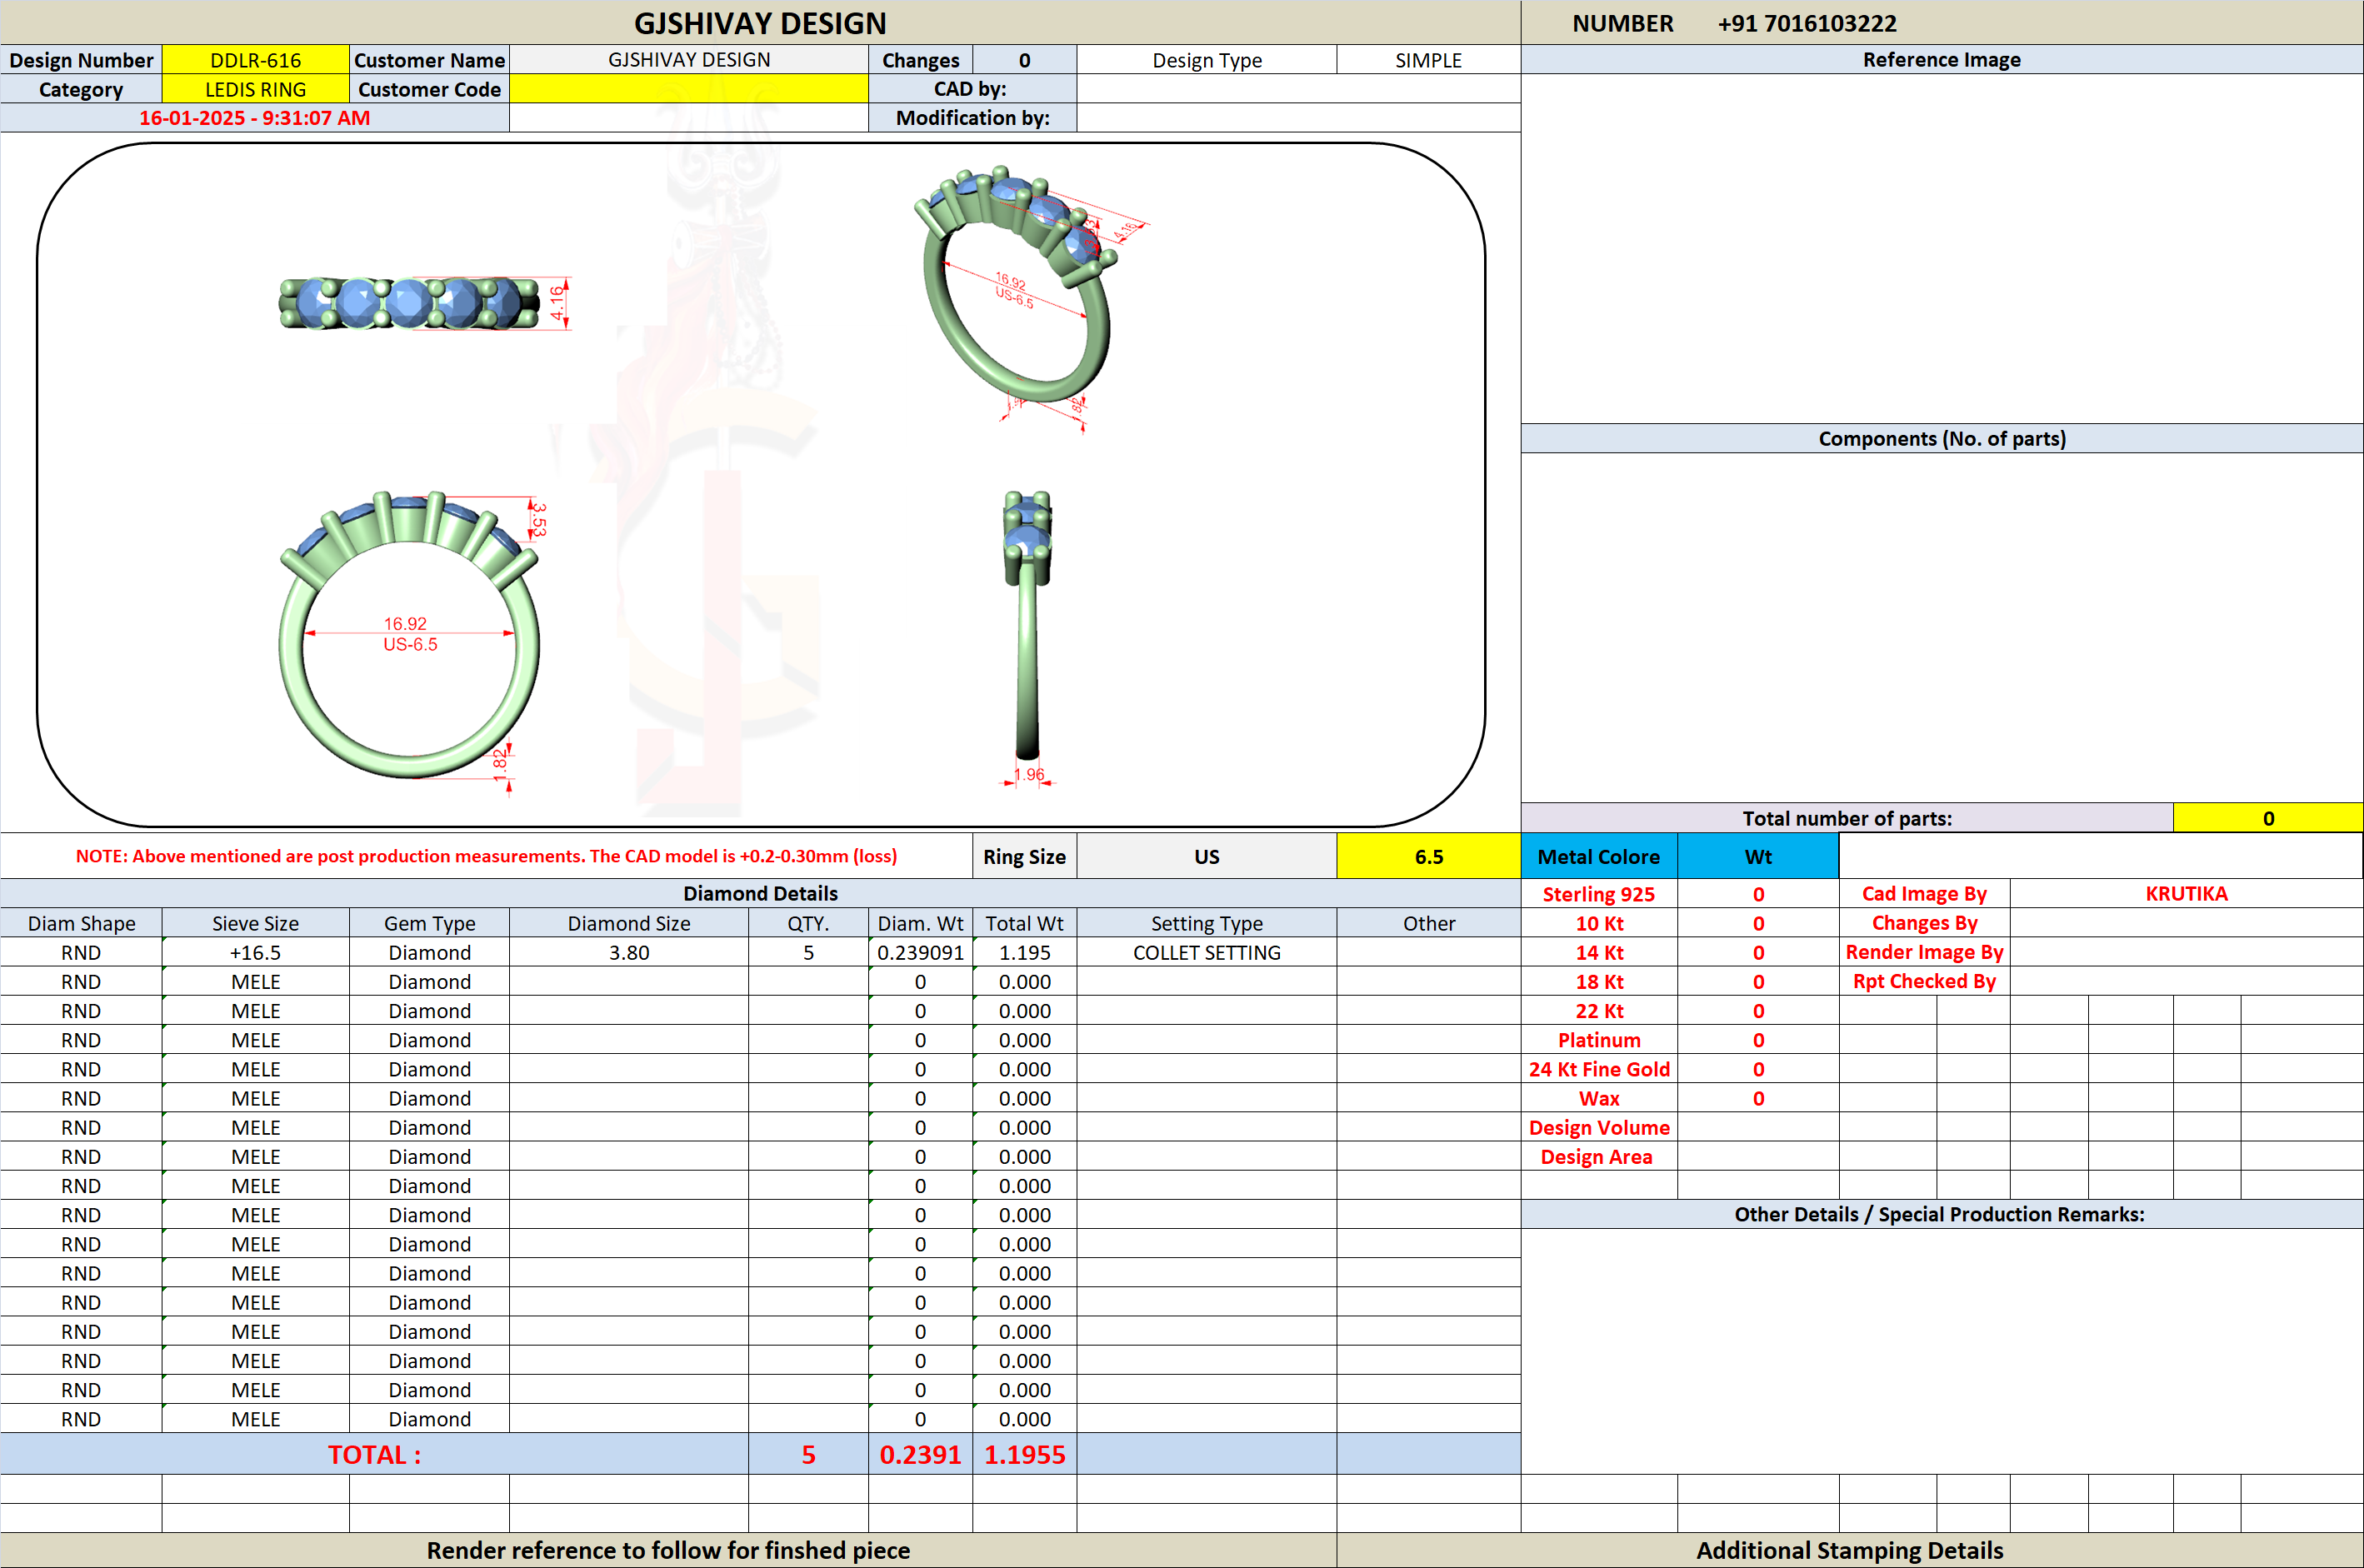Select the yellow ring size value 6.5

[x=1428, y=857]
